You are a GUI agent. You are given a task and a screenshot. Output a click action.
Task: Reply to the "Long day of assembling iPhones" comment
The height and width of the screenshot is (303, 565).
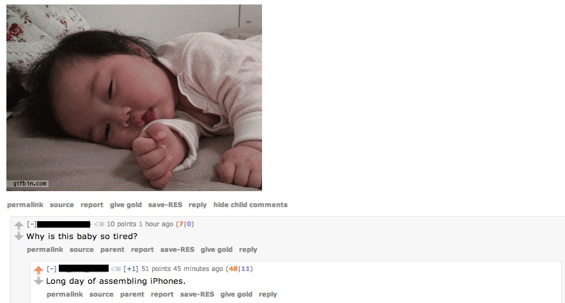point(268,294)
